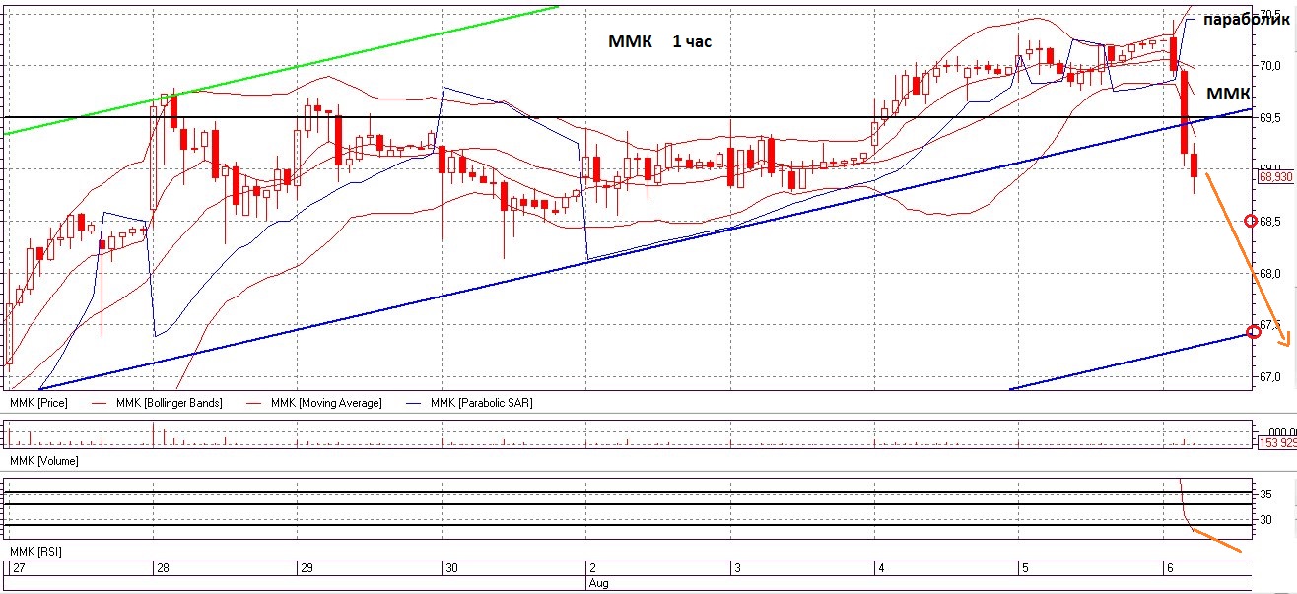This screenshot has width=1297, height=594.
Task: Select the MMK [Bollinger Bands] legend label
Action: 169,403
